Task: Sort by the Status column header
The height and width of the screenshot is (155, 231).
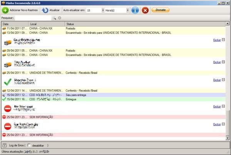Action: click(145, 24)
